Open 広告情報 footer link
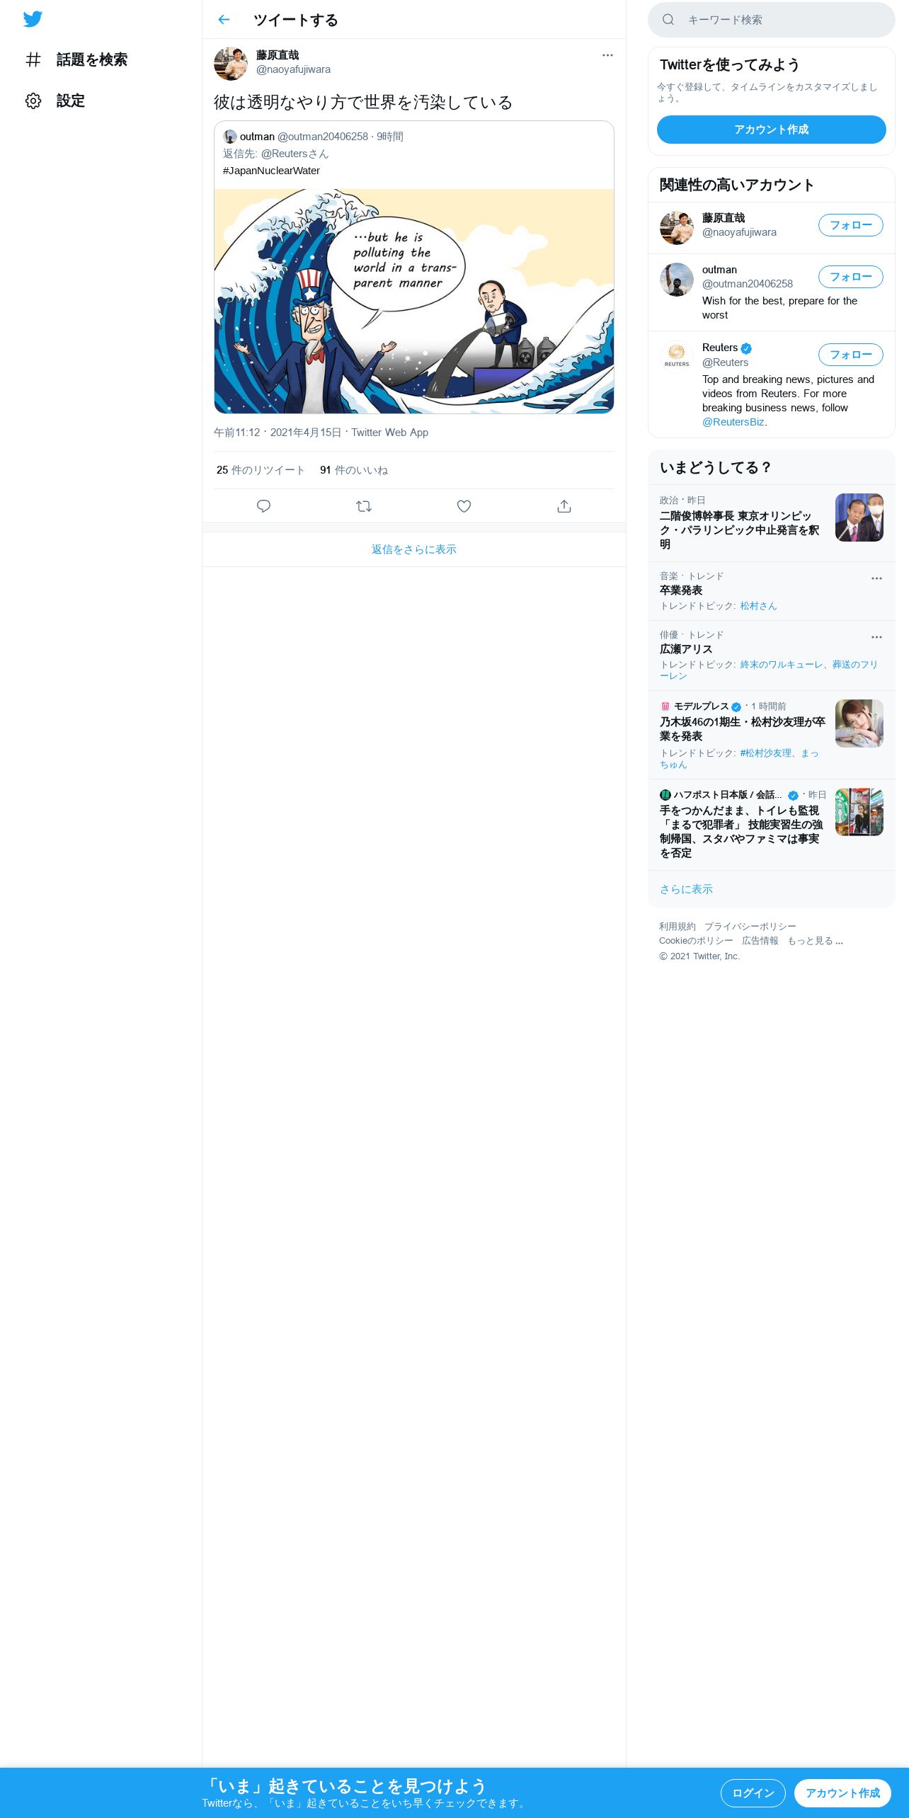The height and width of the screenshot is (1818, 909). click(760, 941)
